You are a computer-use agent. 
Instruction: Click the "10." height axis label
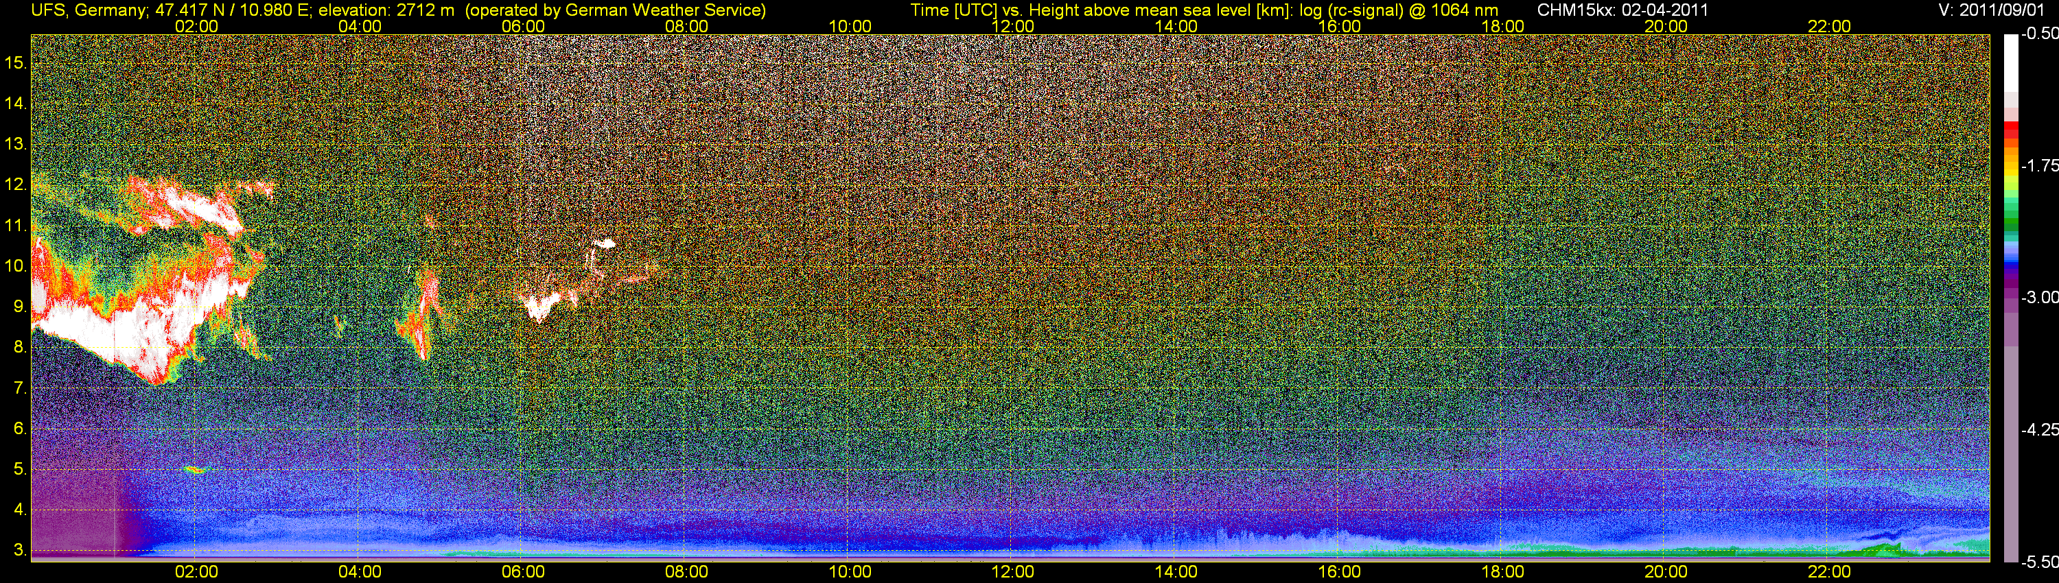[16, 266]
